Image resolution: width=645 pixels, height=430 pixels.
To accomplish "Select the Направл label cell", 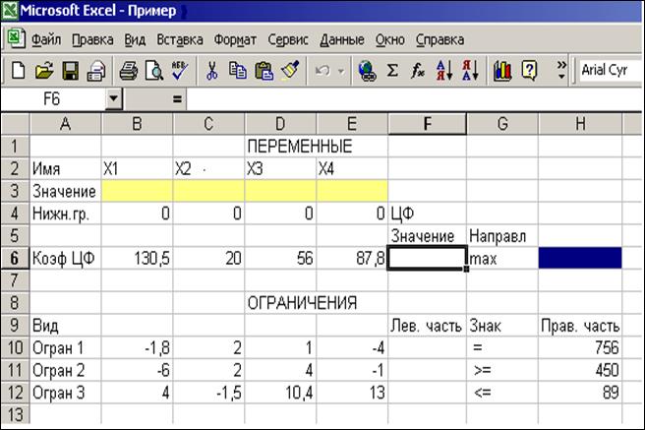I will 502,236.
